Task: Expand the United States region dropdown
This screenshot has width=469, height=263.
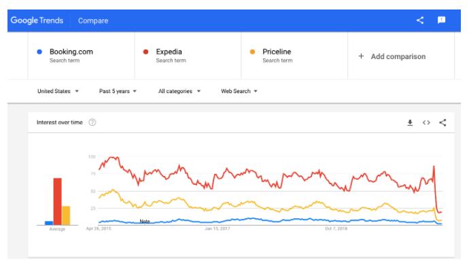Action: tap(58, 91)
